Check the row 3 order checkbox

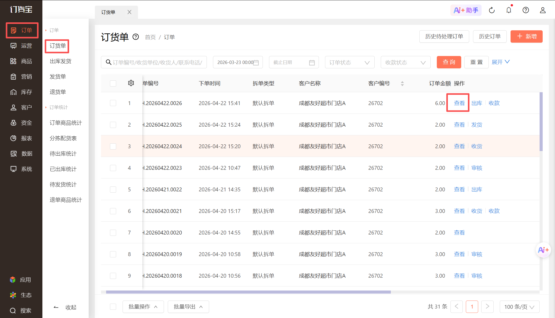click(x=113, y=146)
